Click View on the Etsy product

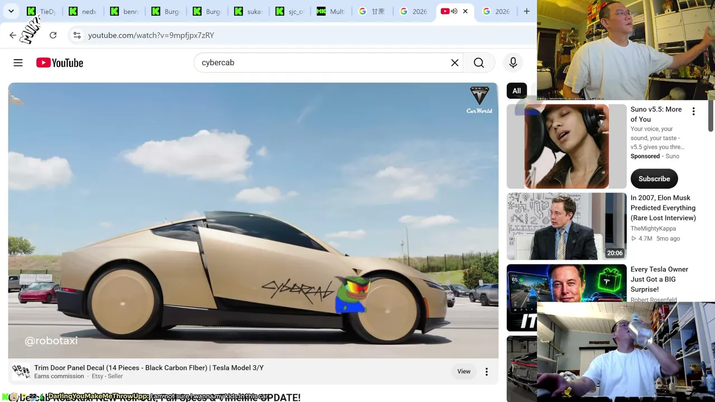point(464,371)
